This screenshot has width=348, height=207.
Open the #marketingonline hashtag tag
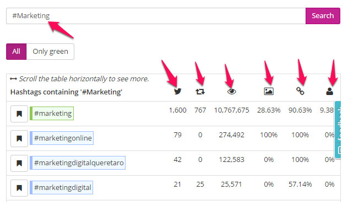click(62, 138)
